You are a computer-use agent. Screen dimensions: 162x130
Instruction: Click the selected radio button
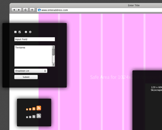30,32
